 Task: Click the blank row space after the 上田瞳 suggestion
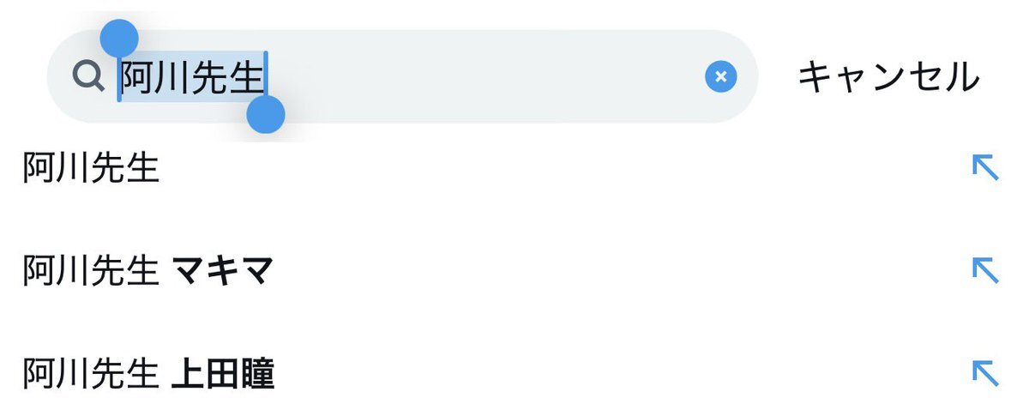(600, 374)
